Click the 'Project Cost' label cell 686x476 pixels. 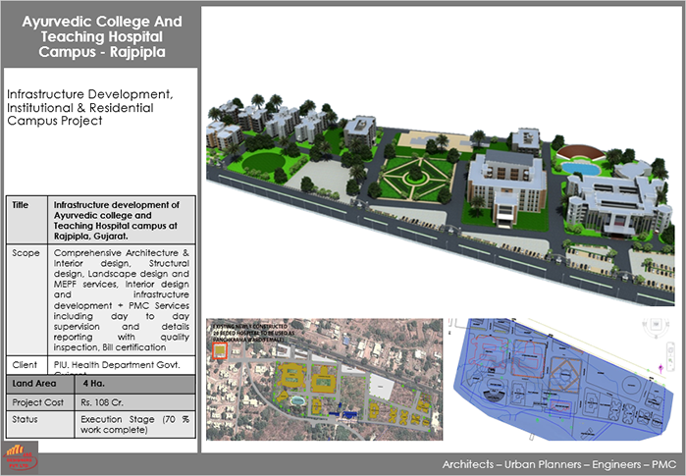click(x=40, y=402)
